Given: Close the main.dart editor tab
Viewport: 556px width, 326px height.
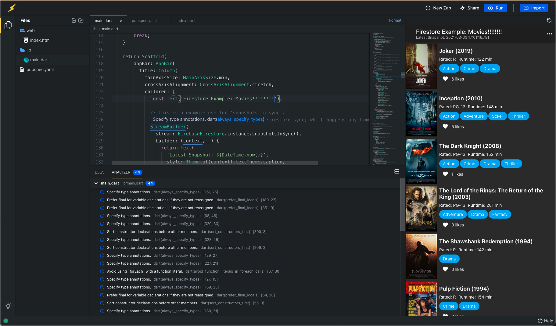Looking at the screenshot, I should coord(121,20).
